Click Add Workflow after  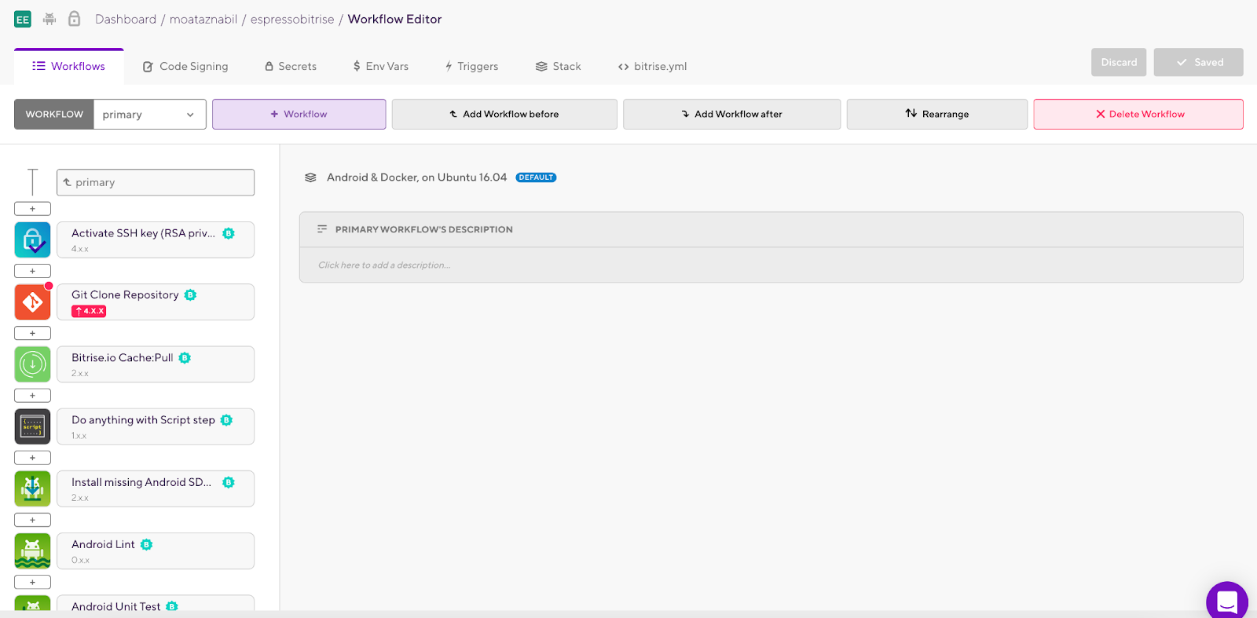[732, 114]
